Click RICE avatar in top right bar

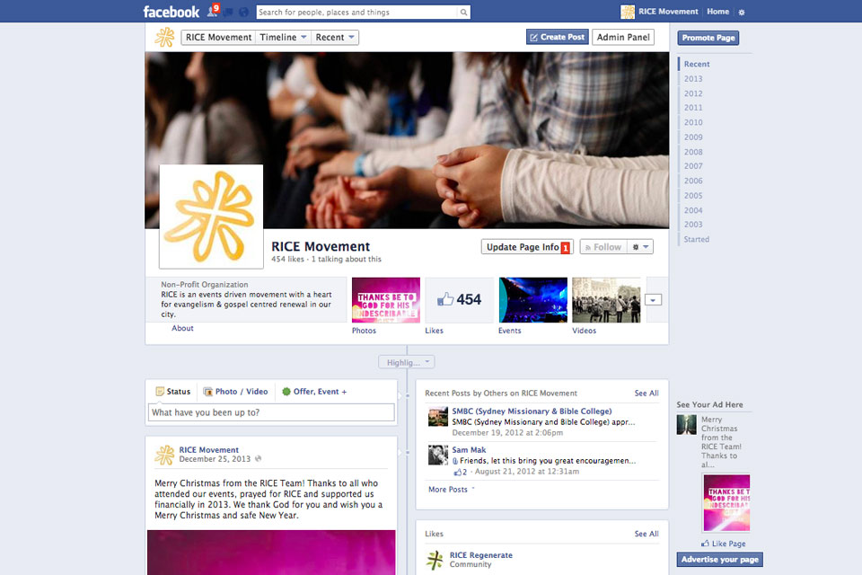pyautogui.click(x=628, y=12)
